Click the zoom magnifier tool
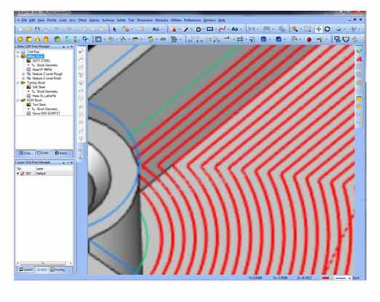 [x=294, y=29]
